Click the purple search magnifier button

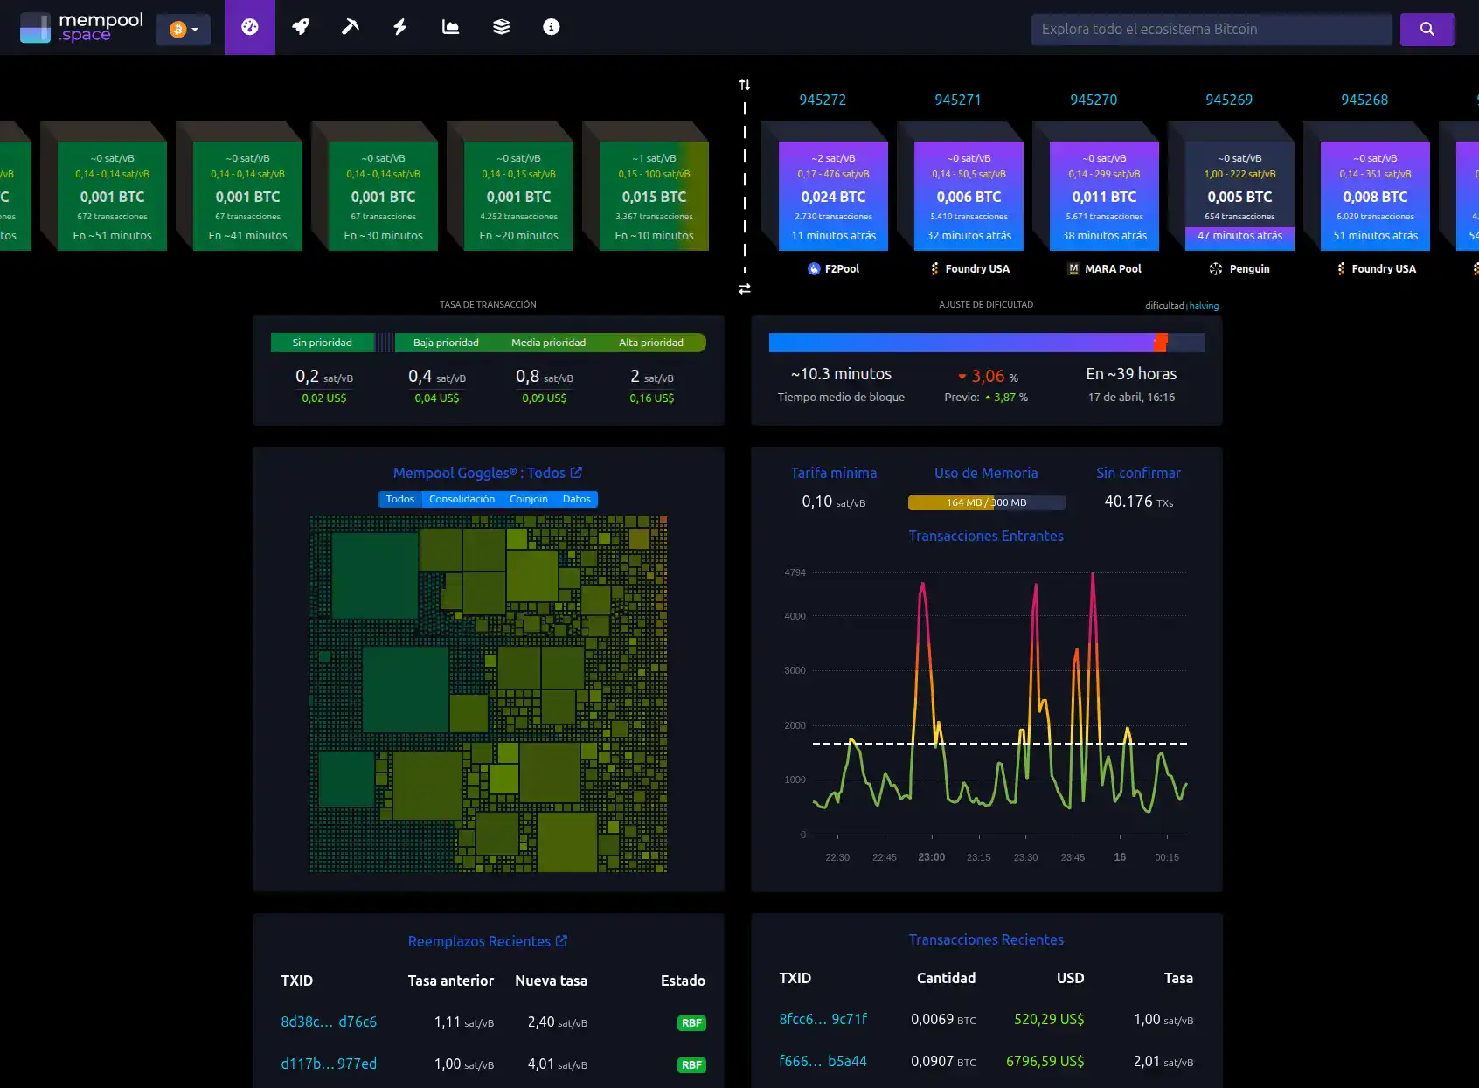(1427, 29)
